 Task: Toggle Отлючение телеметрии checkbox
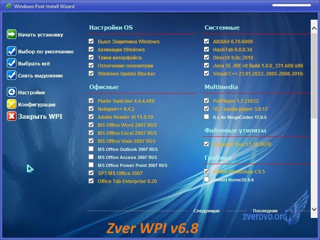click(91, 65)
